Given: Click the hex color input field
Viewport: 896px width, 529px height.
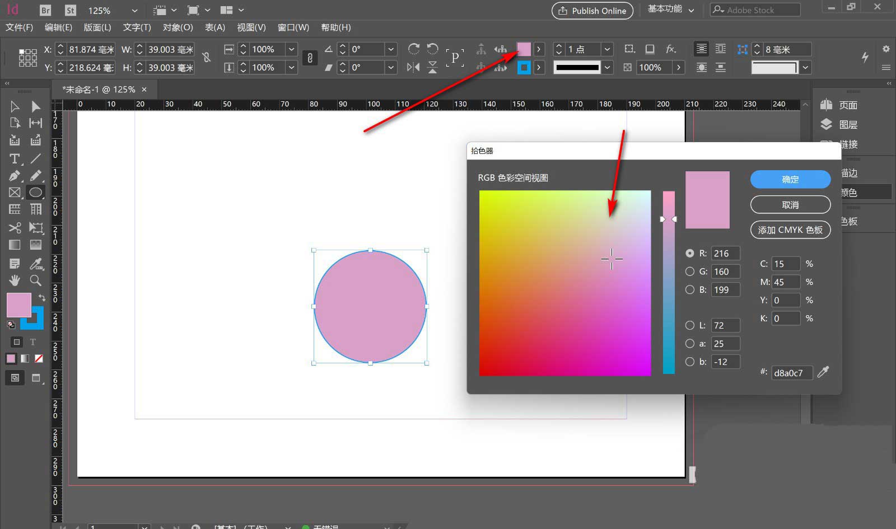Looking at the screenshot, I should click(x=791, y=373).
